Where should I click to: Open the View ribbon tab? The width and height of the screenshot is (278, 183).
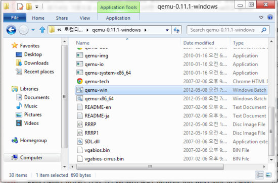(x=85, y=18)
